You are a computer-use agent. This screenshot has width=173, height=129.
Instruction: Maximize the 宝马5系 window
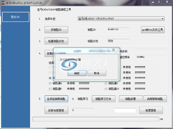tap(159, 2)
